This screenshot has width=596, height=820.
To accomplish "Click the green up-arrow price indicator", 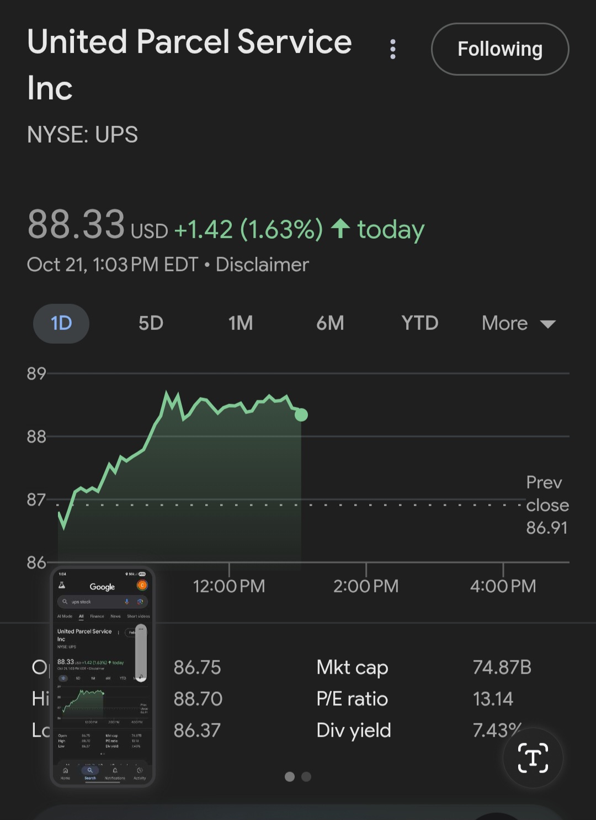I will [x=340, y=228].
